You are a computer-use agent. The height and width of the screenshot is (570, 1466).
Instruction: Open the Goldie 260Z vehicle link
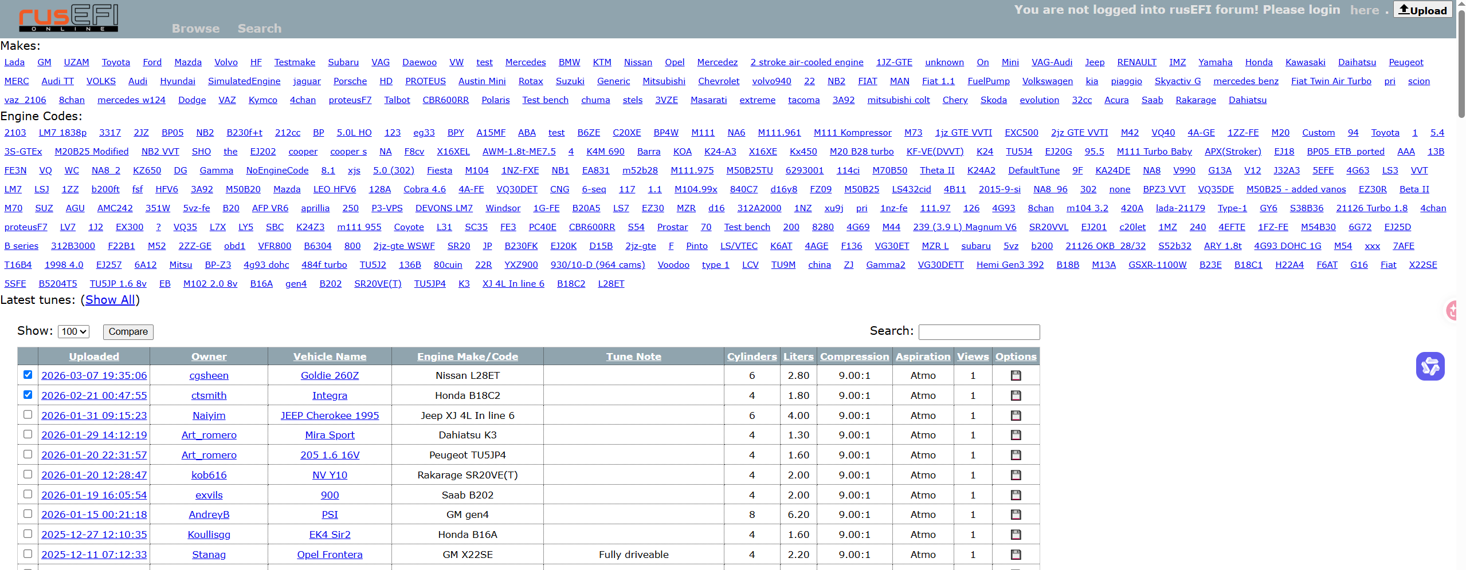330,376
